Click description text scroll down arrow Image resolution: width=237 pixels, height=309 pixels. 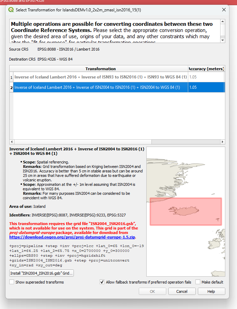pyautogui.click(x=223, y=40)
